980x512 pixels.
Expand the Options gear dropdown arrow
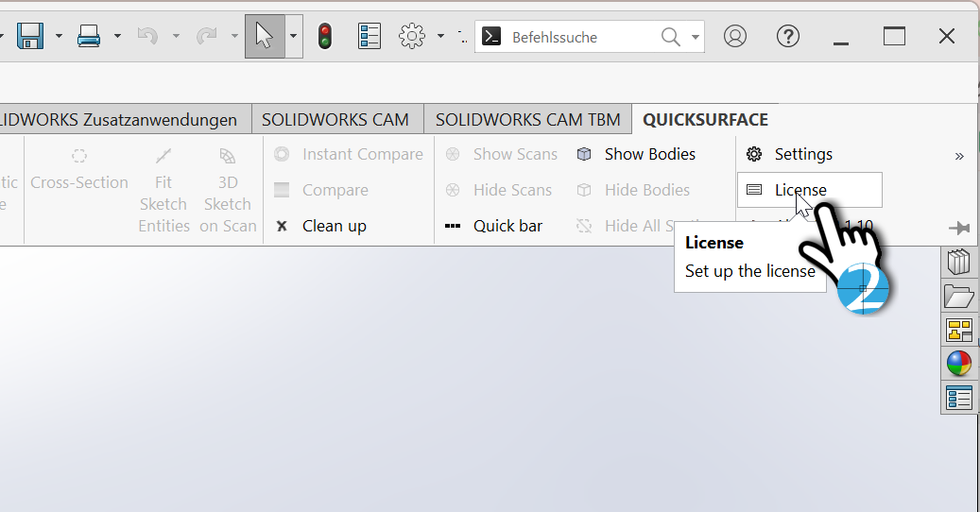point(440,36)
